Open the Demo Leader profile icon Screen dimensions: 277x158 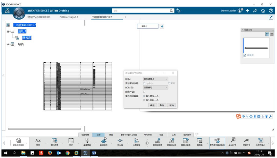[240, 11]
